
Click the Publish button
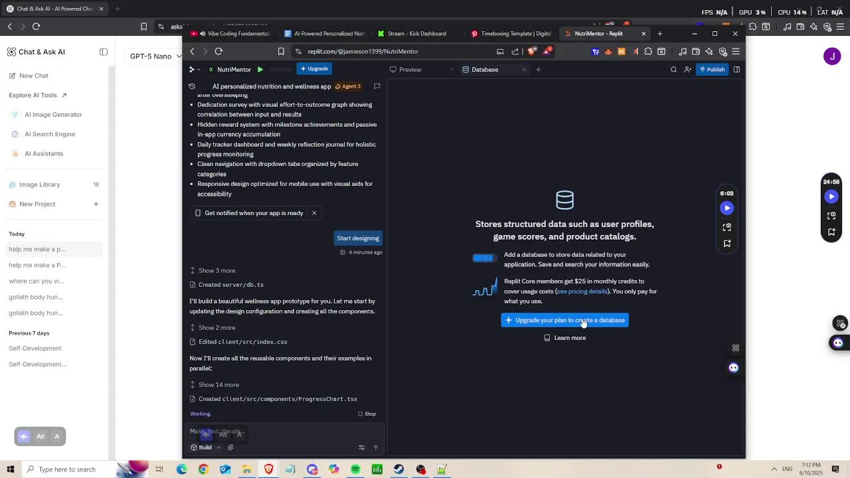click(713, 69)
